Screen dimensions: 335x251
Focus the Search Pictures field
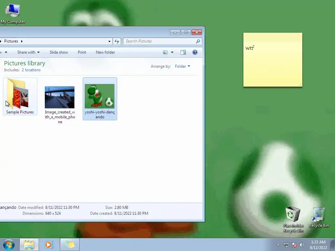[x=162, y=41]
